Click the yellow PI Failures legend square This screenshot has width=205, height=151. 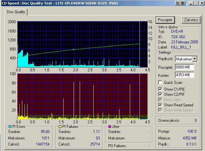[60, 126]
